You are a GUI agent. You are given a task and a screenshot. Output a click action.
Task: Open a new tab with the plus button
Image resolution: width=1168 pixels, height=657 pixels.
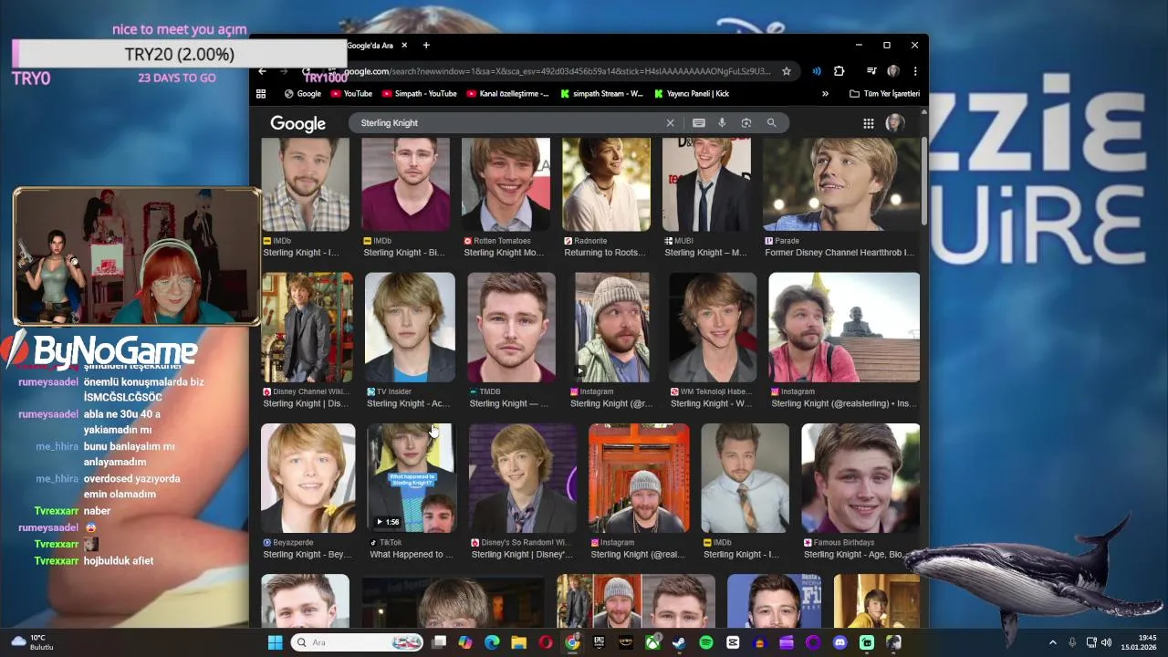(x=425, y=45)
